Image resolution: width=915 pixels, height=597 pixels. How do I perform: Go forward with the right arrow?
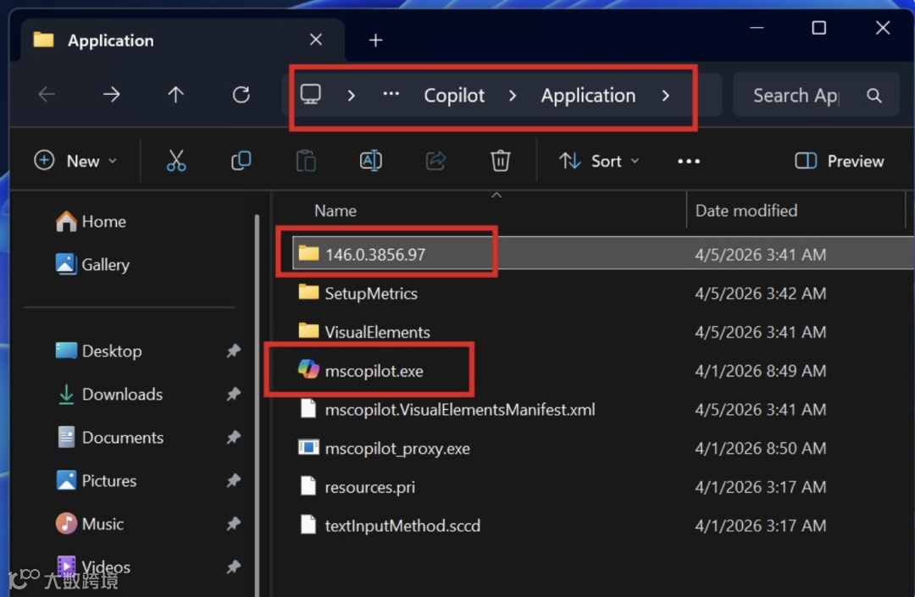112,95
